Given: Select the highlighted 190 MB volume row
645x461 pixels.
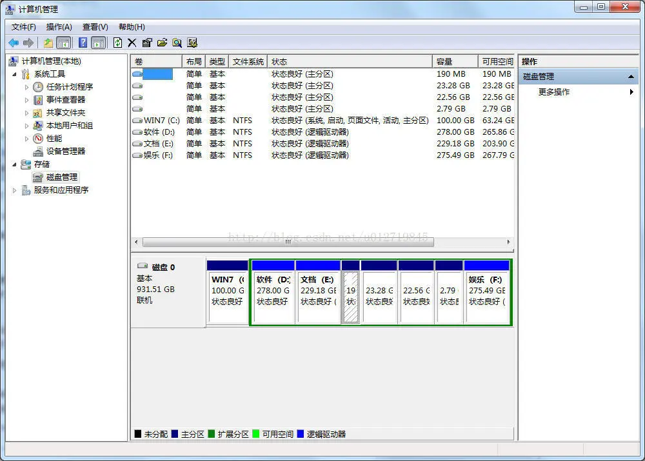Looking at the screenshot, I should click(323, 74).
